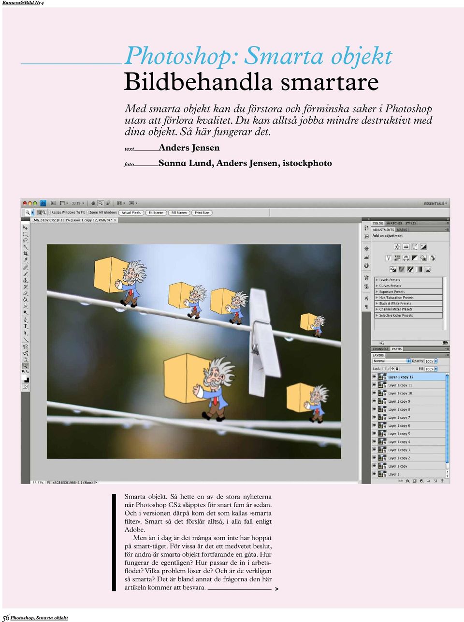Open the 33.3% zoom level dropdown
The height and width of the screenshot is (622, 464).
(77, 203)
